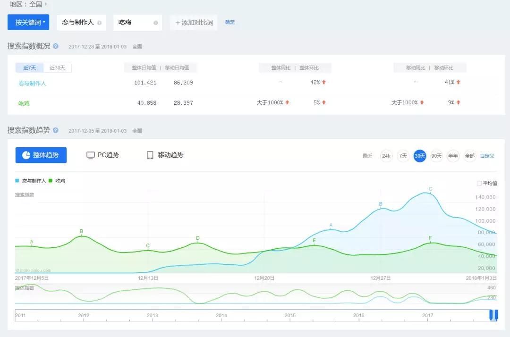Select the 近30天 tab
Image resolution: width=510 pixels, height=337 pixels.
click(x=57, y=67)
